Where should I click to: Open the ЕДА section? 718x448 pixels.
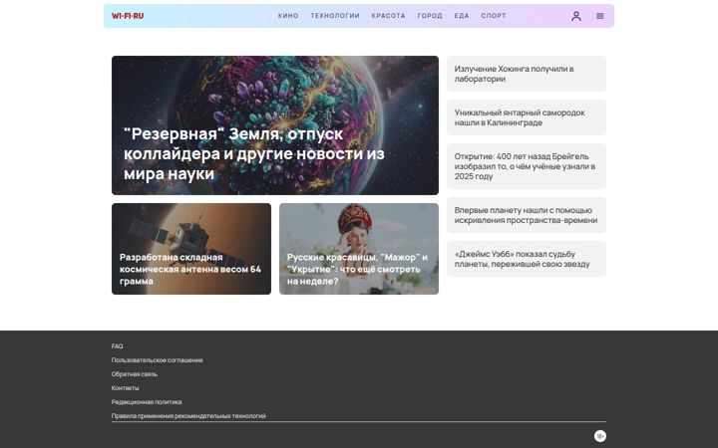(x=462, y=16)
